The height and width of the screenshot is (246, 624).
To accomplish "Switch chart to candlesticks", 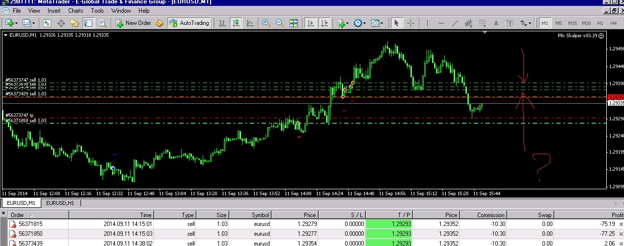I will (x=236, y=22).
